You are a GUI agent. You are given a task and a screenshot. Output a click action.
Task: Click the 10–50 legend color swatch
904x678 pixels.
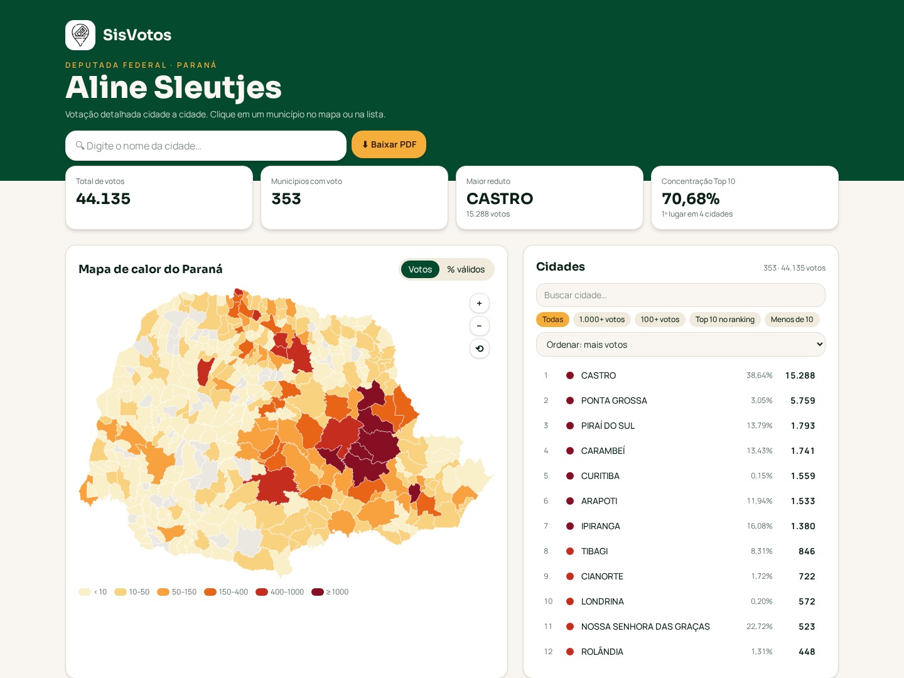[x=121, y=592]
